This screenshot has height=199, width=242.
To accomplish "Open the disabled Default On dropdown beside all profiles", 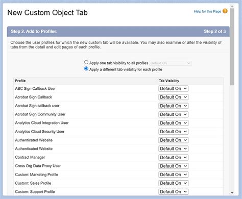I will [171, 63].
